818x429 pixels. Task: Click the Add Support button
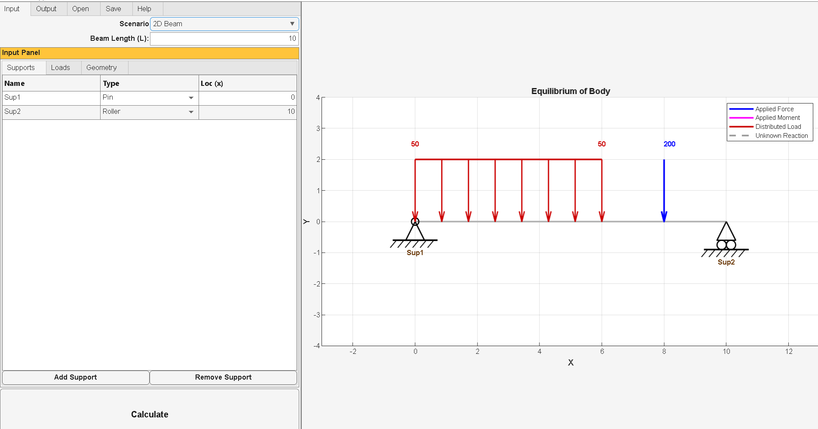tap(76, 377)
